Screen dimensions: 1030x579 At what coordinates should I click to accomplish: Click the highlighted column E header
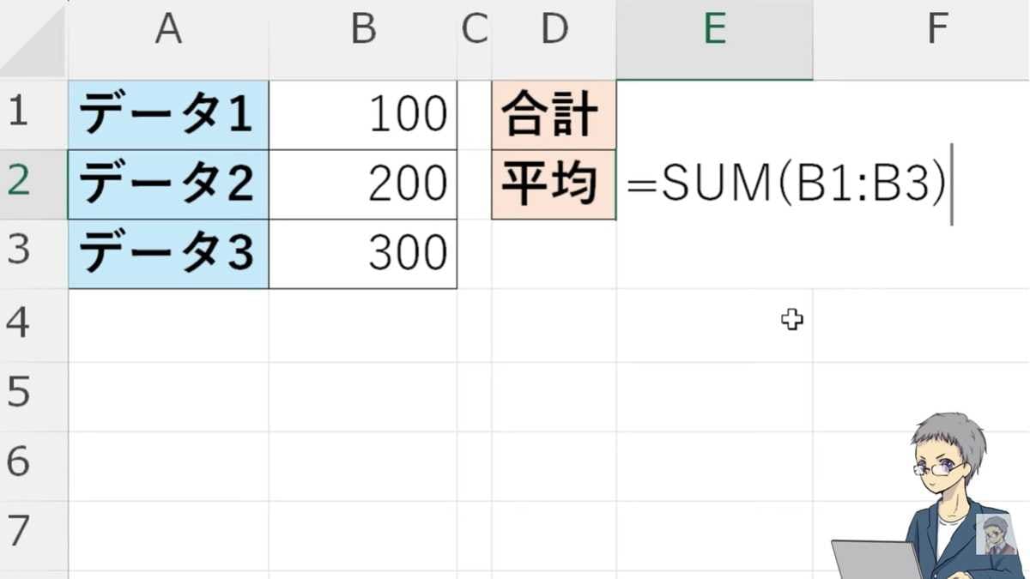[714, 30]
